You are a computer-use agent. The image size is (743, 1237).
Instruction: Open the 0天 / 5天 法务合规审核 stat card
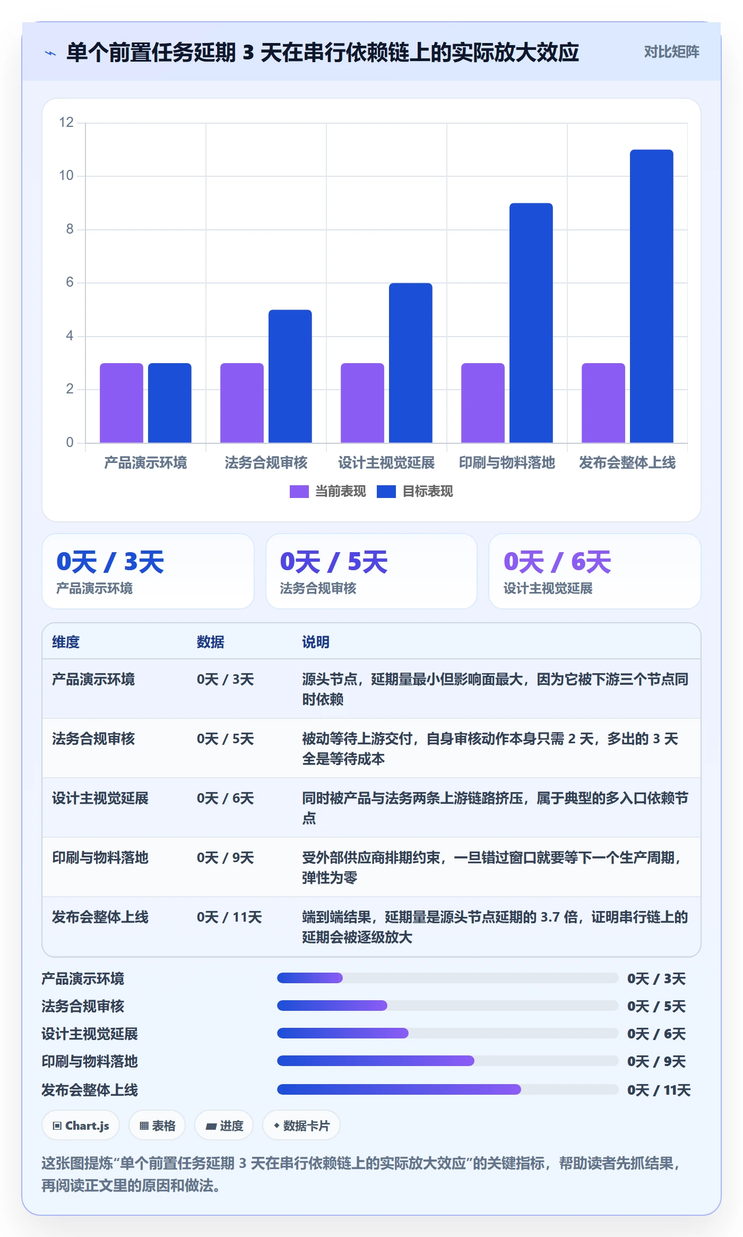coord(371,571)
